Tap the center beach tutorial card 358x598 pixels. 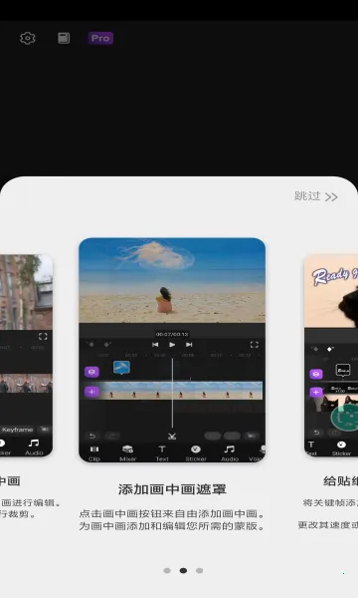click(172, 350)
